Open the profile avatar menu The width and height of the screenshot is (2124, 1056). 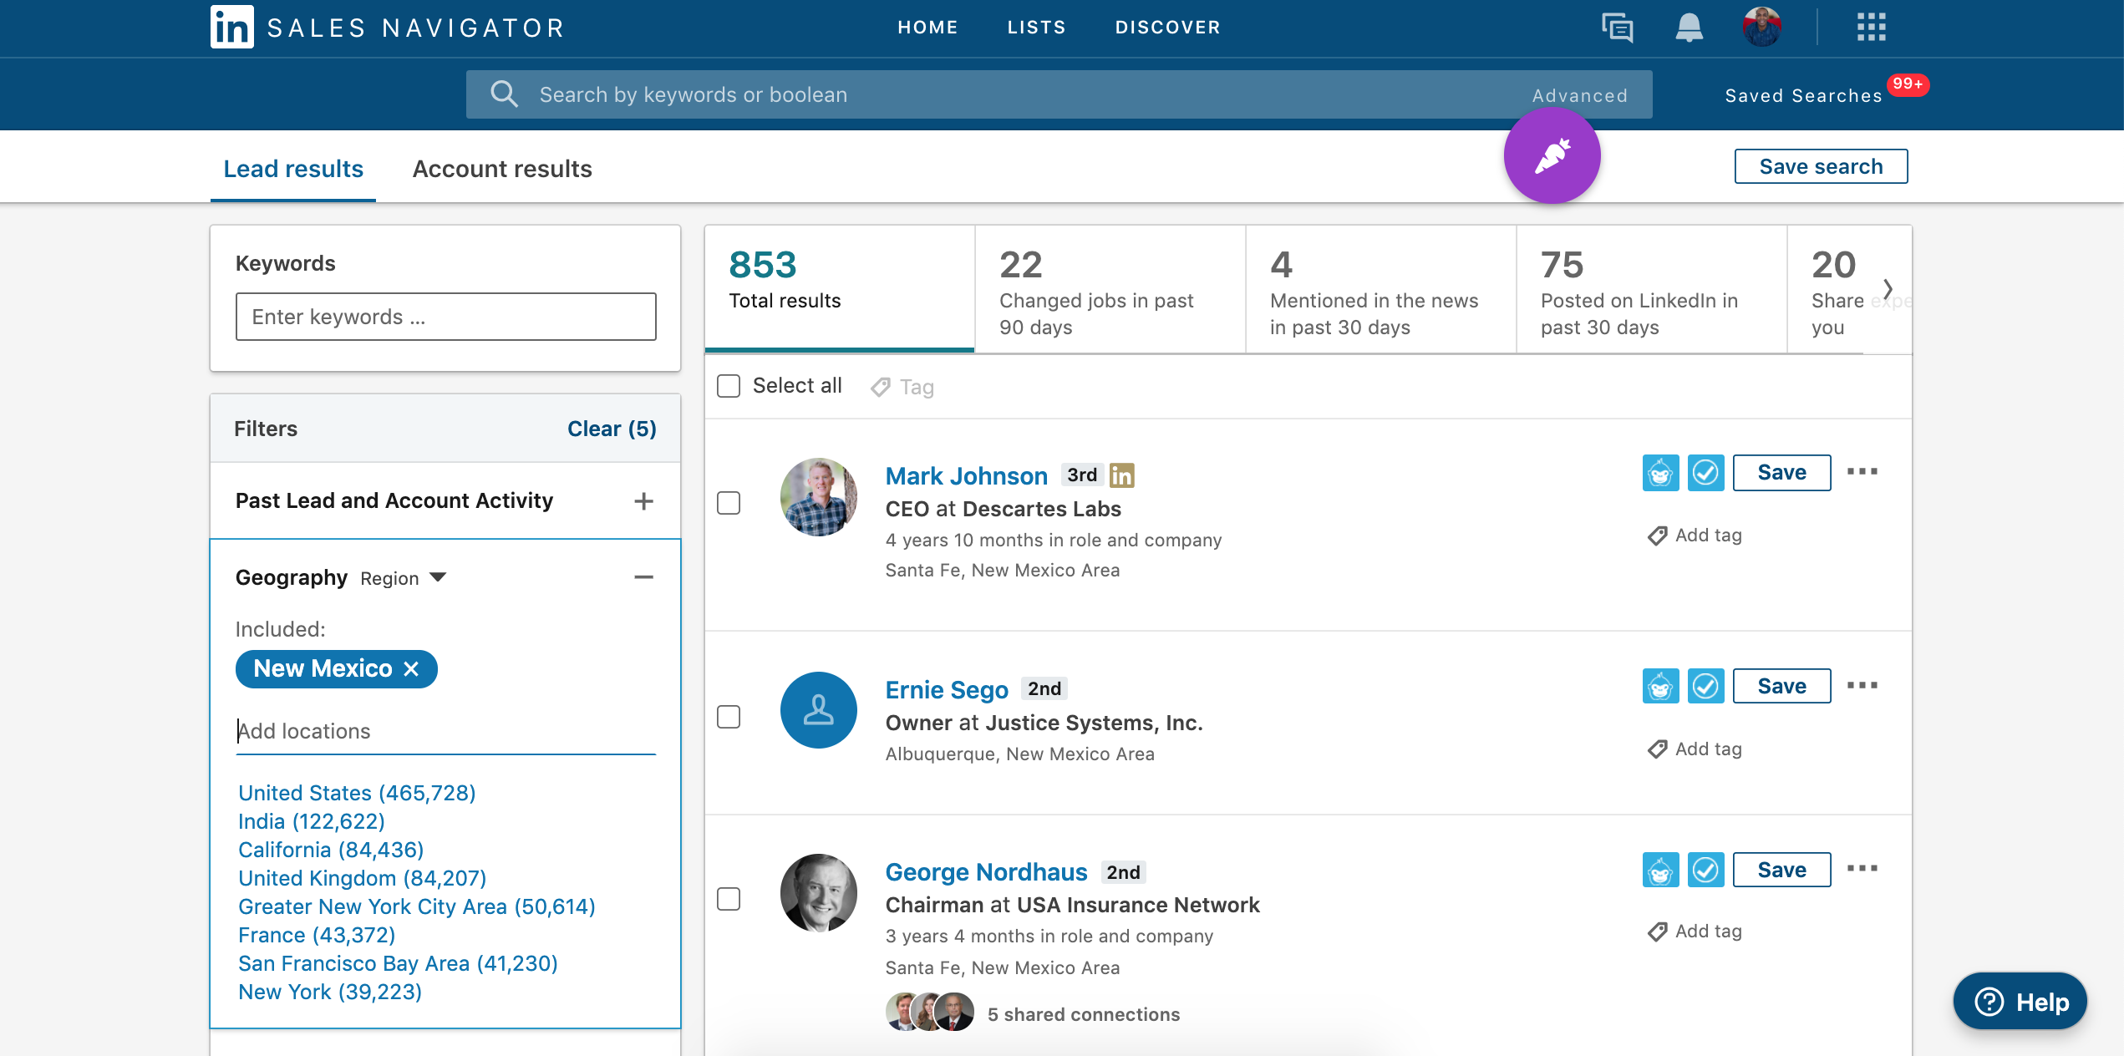[1762, 27]
